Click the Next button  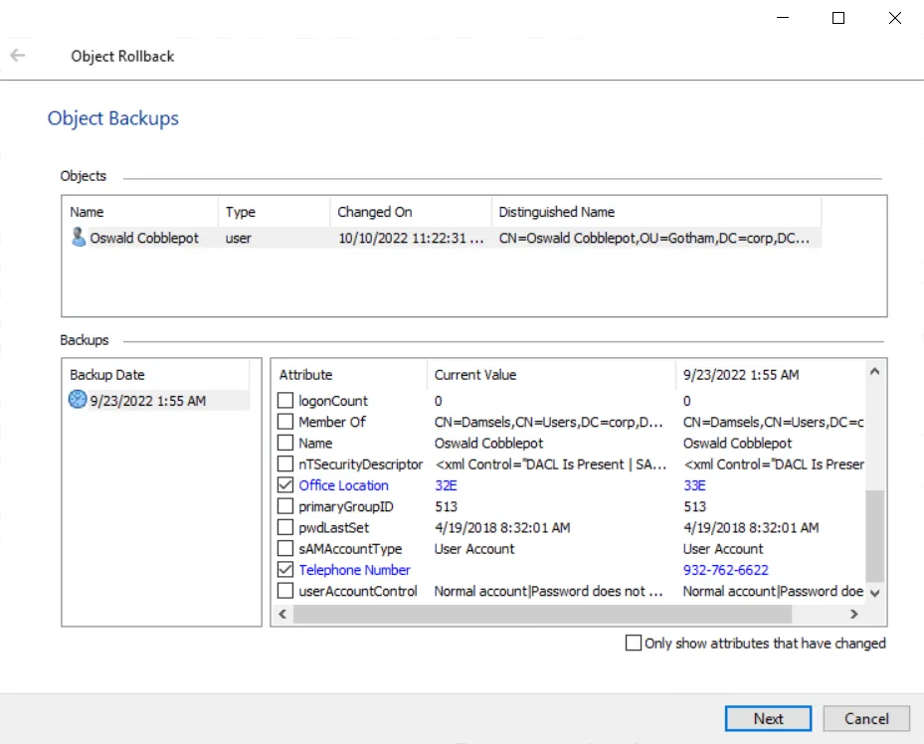pyautogui.click(x=768, y=719)
